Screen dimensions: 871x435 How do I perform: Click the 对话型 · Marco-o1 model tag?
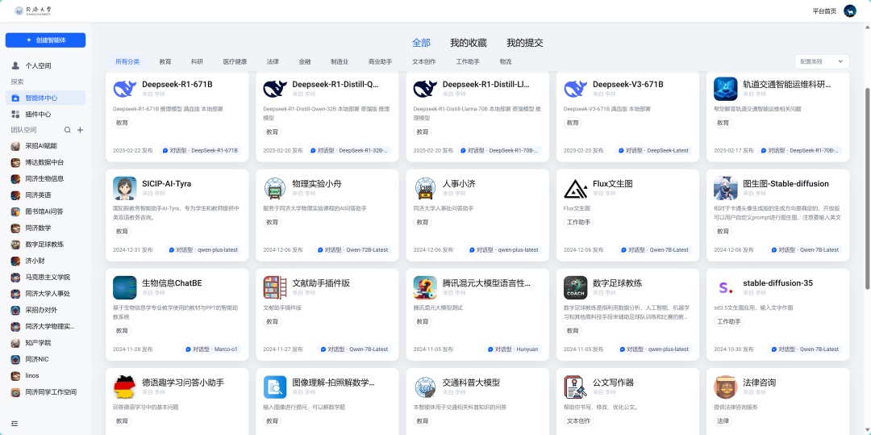point(212,349)
